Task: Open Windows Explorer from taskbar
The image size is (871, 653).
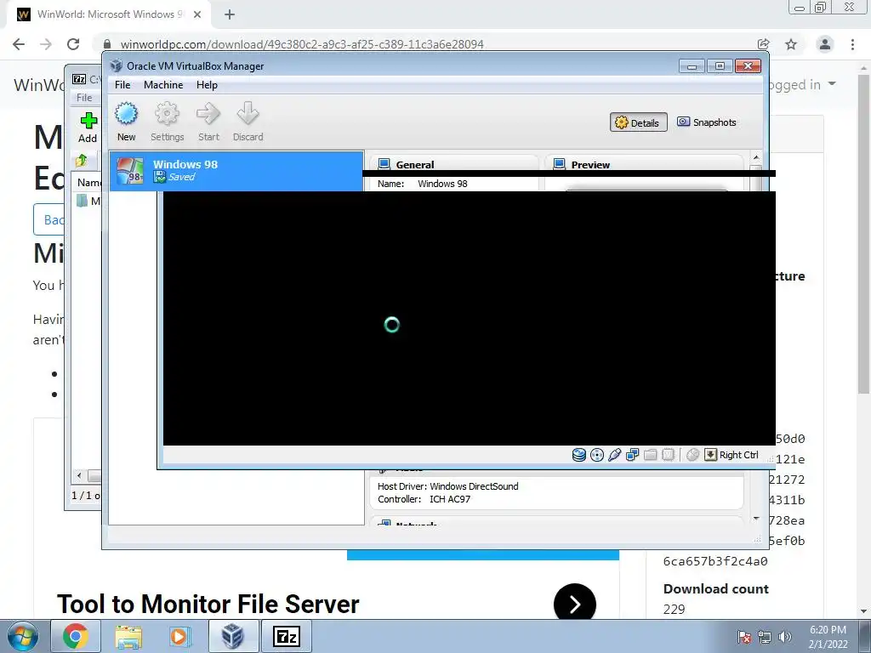Action: 128,636
